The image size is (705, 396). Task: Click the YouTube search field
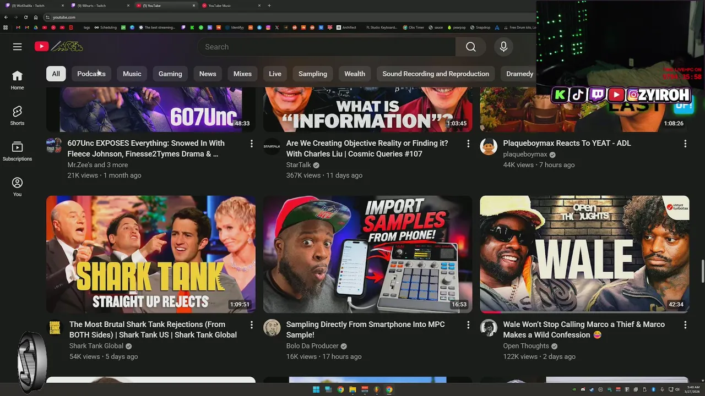[x=327, y=47]
